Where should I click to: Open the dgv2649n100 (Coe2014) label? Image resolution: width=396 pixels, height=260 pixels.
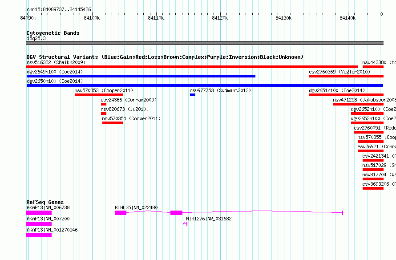[x=55, y=72]
